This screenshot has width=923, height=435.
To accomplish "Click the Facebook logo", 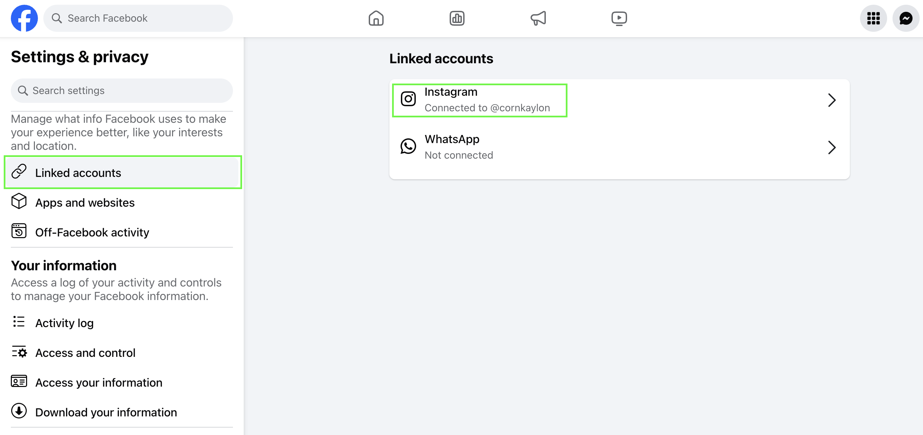I will pos(24,18).
